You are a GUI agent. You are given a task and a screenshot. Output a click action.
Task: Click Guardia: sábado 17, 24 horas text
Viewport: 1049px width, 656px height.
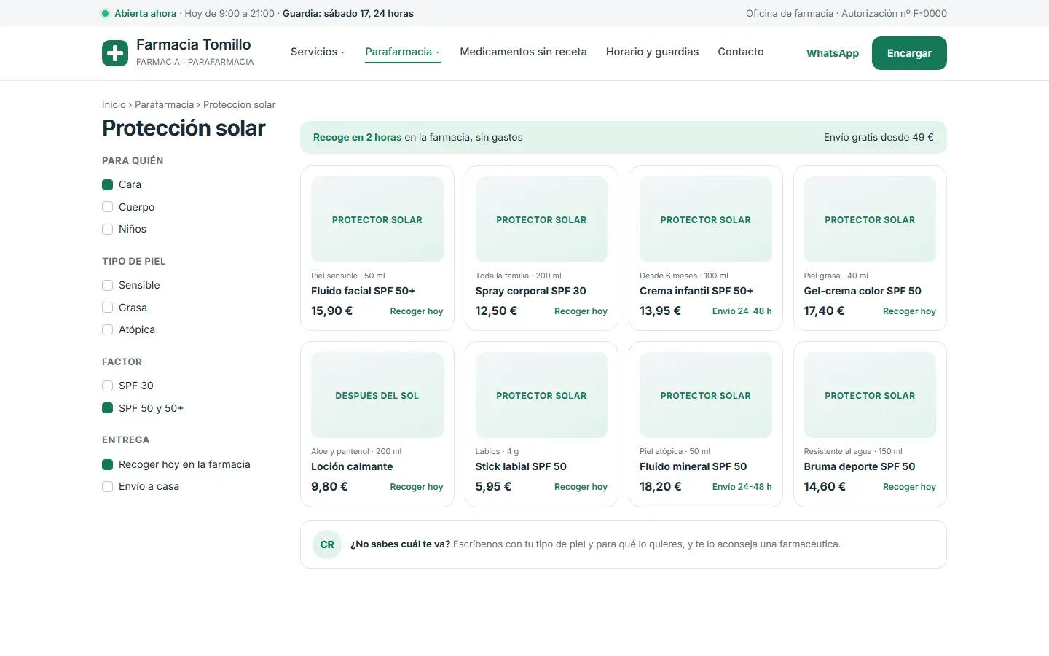[x=348, y=13]
